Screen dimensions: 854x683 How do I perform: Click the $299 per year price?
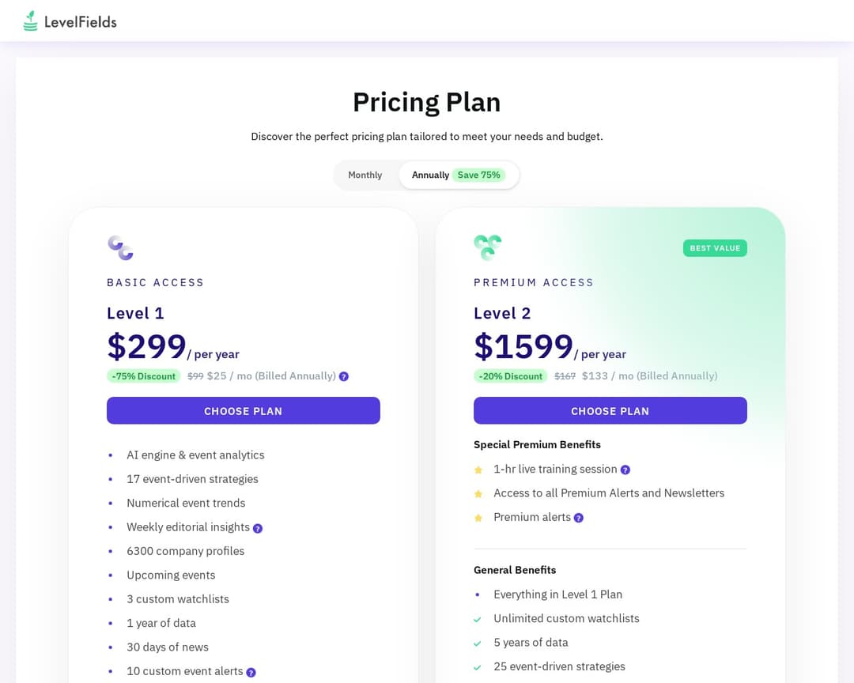coord(147,346)
